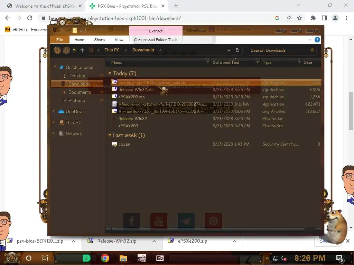Open address bar history dropdown in Explorer
The width and height of the screenshot is (354, 265).
tap(229, 50)
